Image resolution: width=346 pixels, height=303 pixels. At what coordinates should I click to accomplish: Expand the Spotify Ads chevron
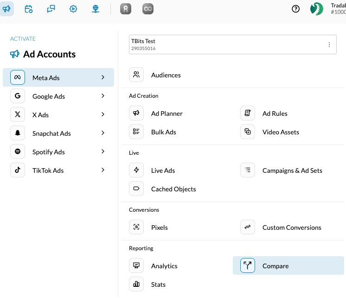click(103, 152)
